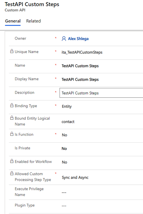Click the lock icon beside Binding Type
The width and height of the screenshot is (143, 214).
[x=12, y=105]
